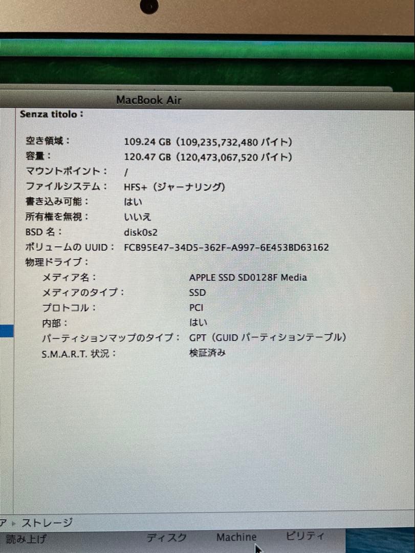Select the APPLE SSD SD0128F Media name
The height and width of the screenshot is (553, 415).
(248, 277)
